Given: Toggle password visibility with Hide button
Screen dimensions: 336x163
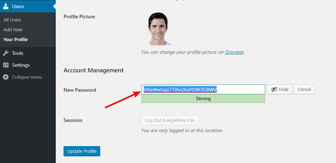Looking at the screenshot, I should point(280,89).
